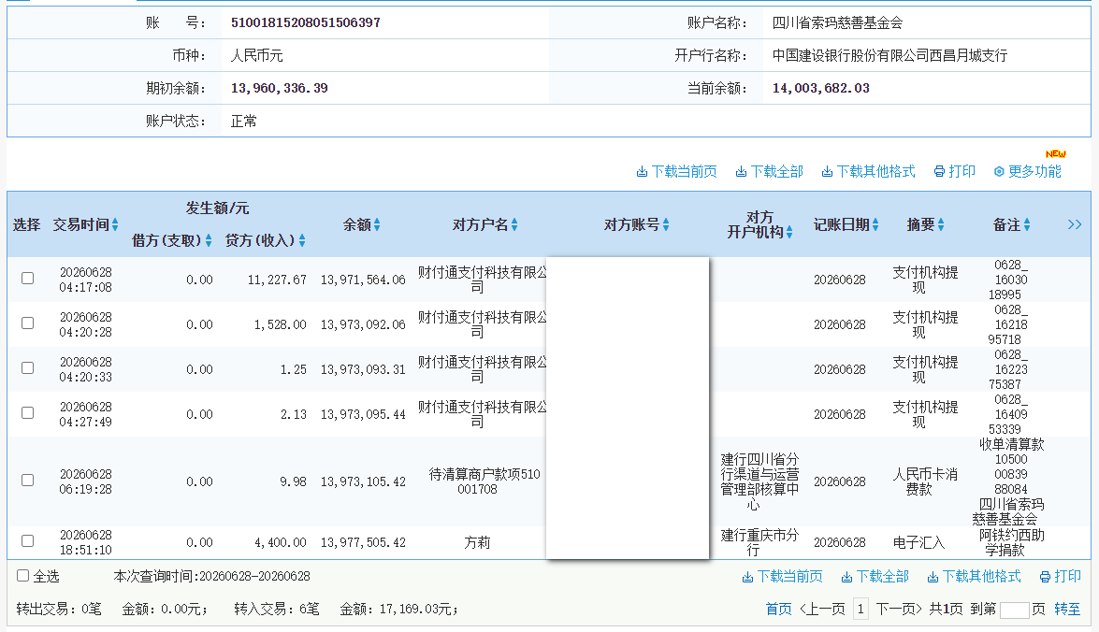Screen dimensions: 1099x632
Task: Click remark 阿铁约西助学捐款
Action: 1011,542
